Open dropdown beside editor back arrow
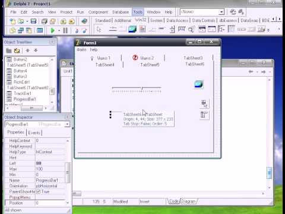The height and width of the screenshot is (214, 285). point(257,72)
